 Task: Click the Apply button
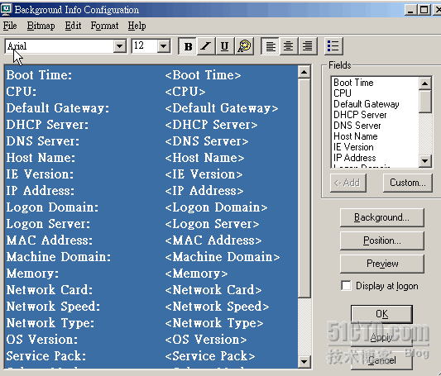381,337
